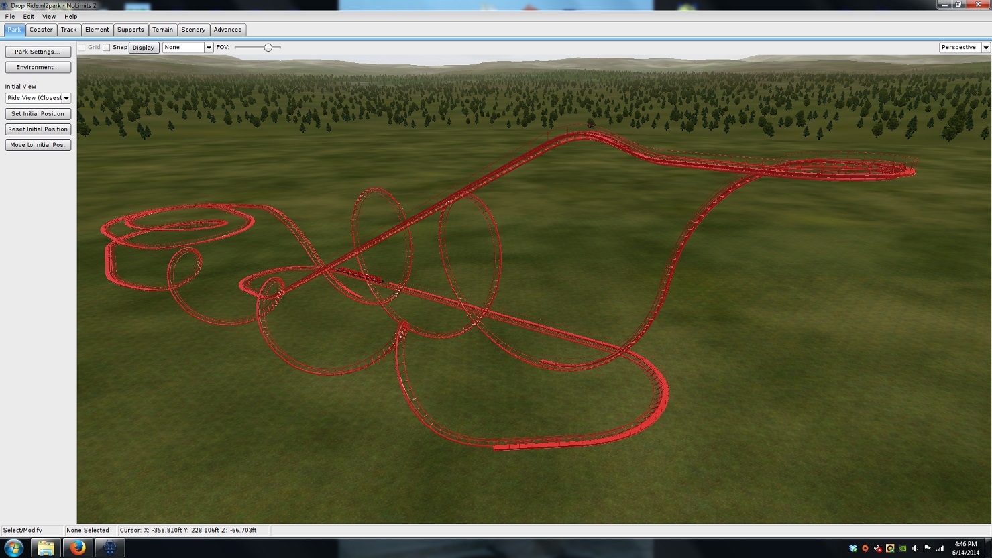Open NoLimits 2 from the taskbar
The height and width of the screenshot is (558, 992).
pos(109,548)
